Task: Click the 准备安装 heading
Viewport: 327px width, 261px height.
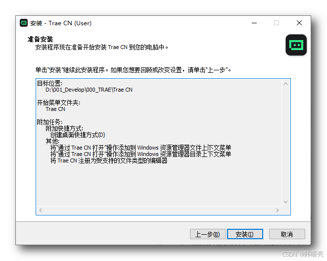Action: pos(40,39)
